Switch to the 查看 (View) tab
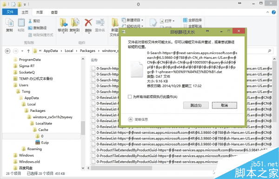279x179 pixels. click(x=54, y=12)
